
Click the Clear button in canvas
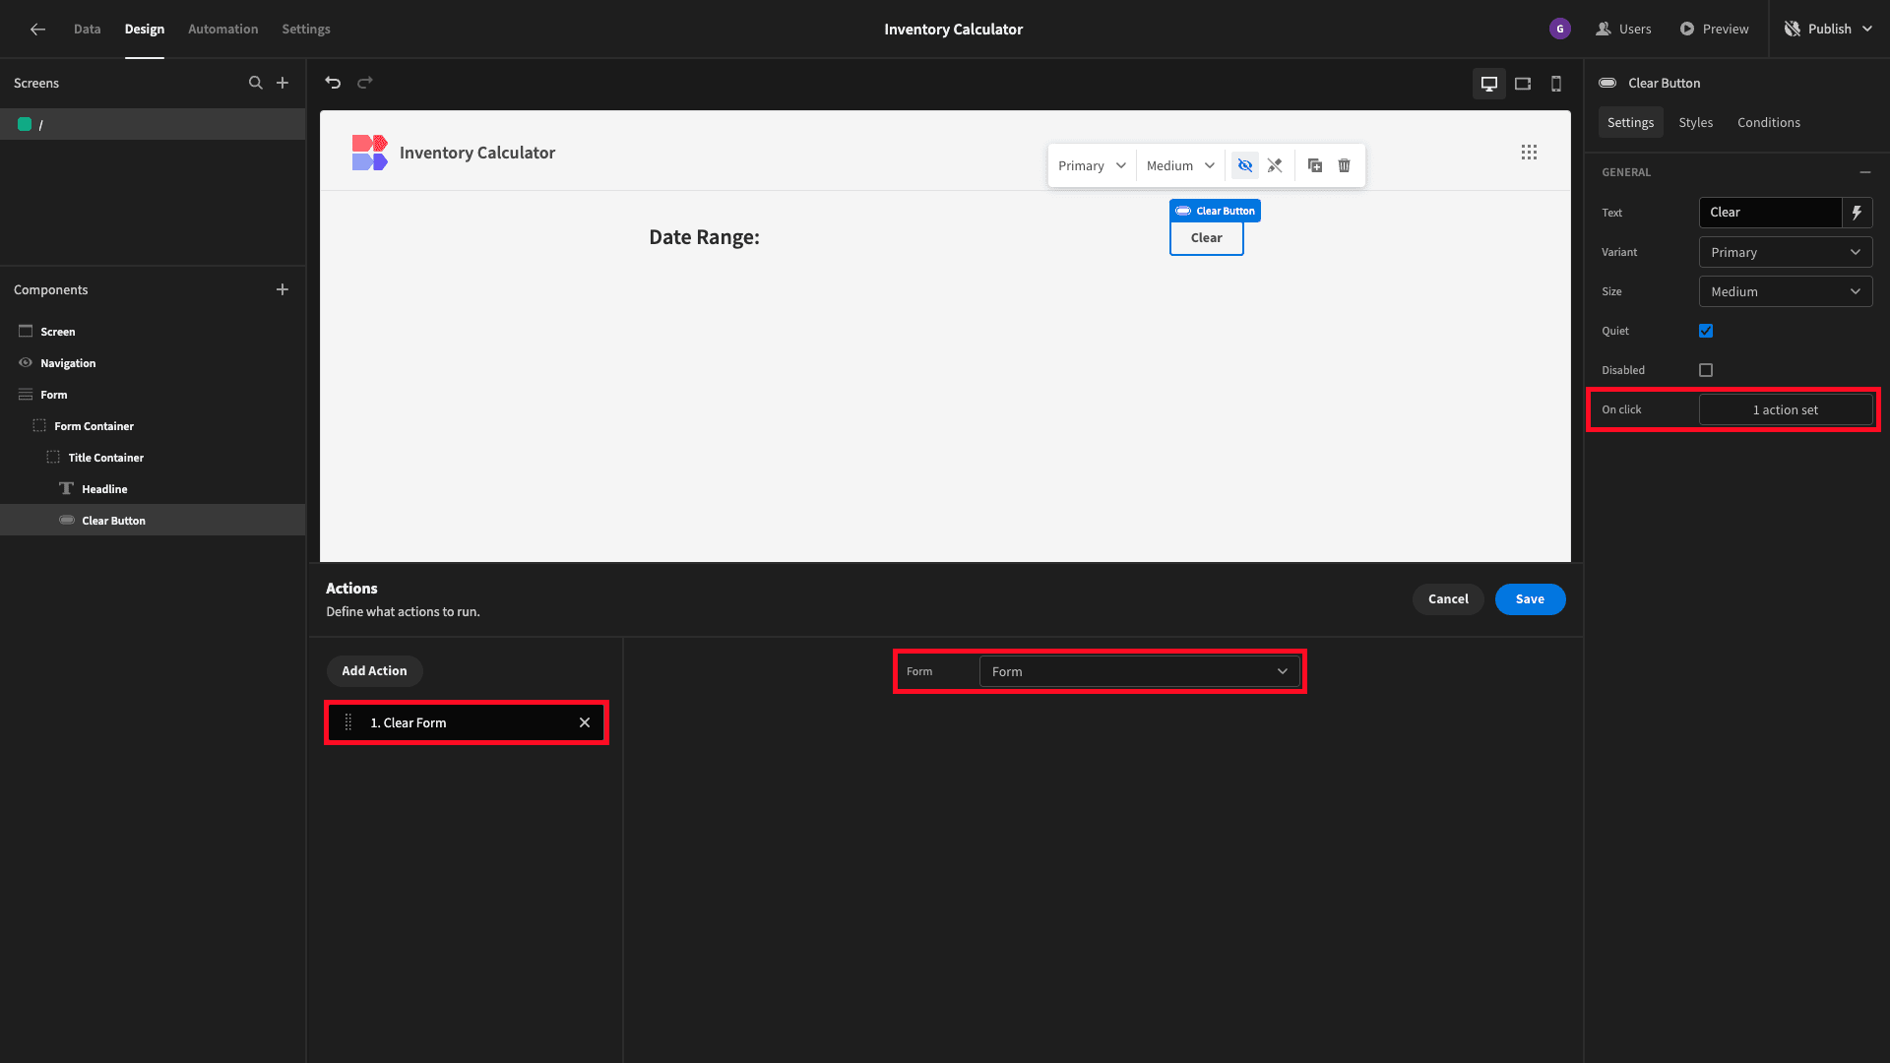point(1206,238)
